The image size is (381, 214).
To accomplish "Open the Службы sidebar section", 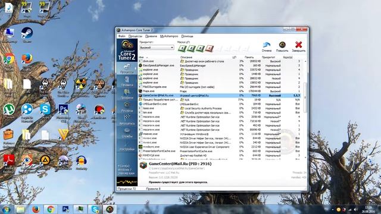I will (x=127, y=133).
